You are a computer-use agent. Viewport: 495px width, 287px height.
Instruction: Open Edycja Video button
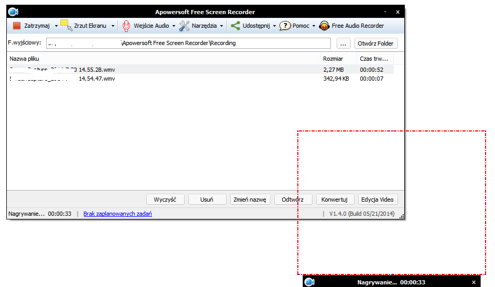pos(377,200)
